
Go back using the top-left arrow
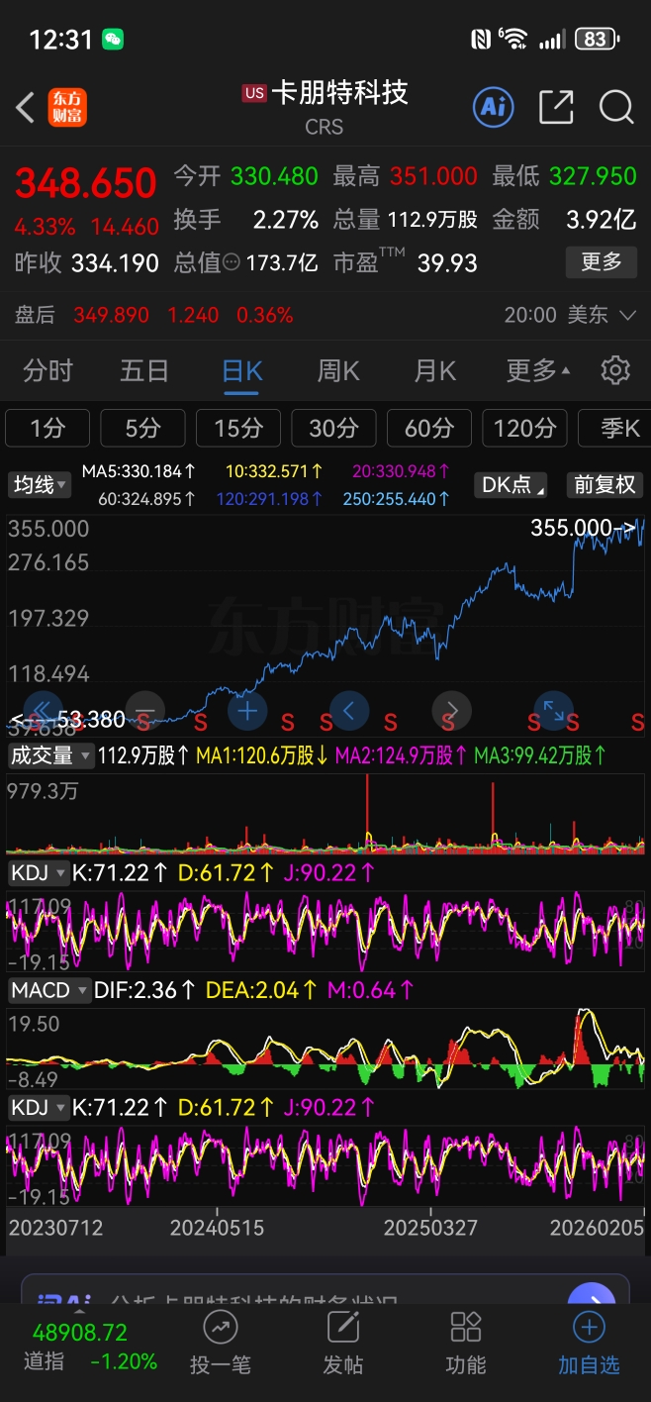pyautogui.click(x=25, y=107)
